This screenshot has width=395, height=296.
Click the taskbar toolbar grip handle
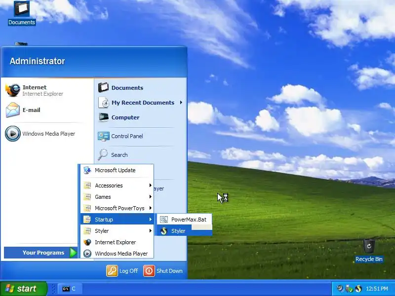(x=53, y=289)
